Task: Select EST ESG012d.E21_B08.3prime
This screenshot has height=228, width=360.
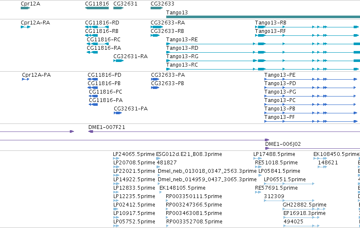Action: tap(189, 154)
